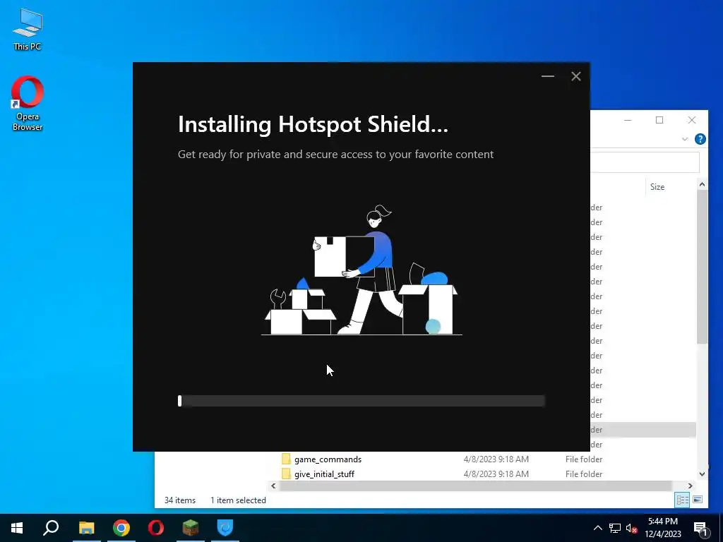Open the Windows Start menu
The height and width of the screenshot is (542, 723).
[17, 527]
